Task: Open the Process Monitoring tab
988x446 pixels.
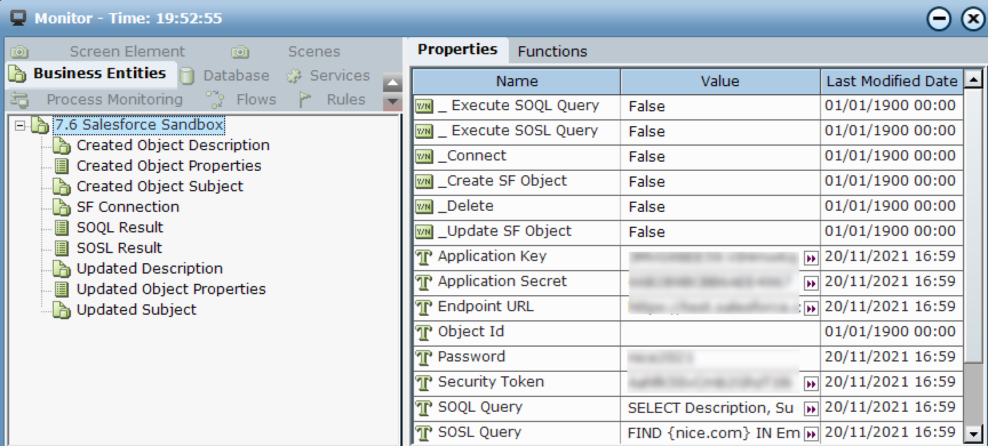Action: click(97, 99)
